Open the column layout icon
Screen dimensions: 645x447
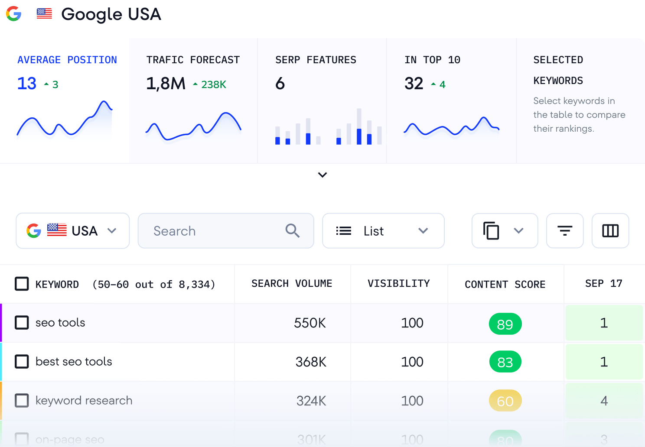pos(610,230)
